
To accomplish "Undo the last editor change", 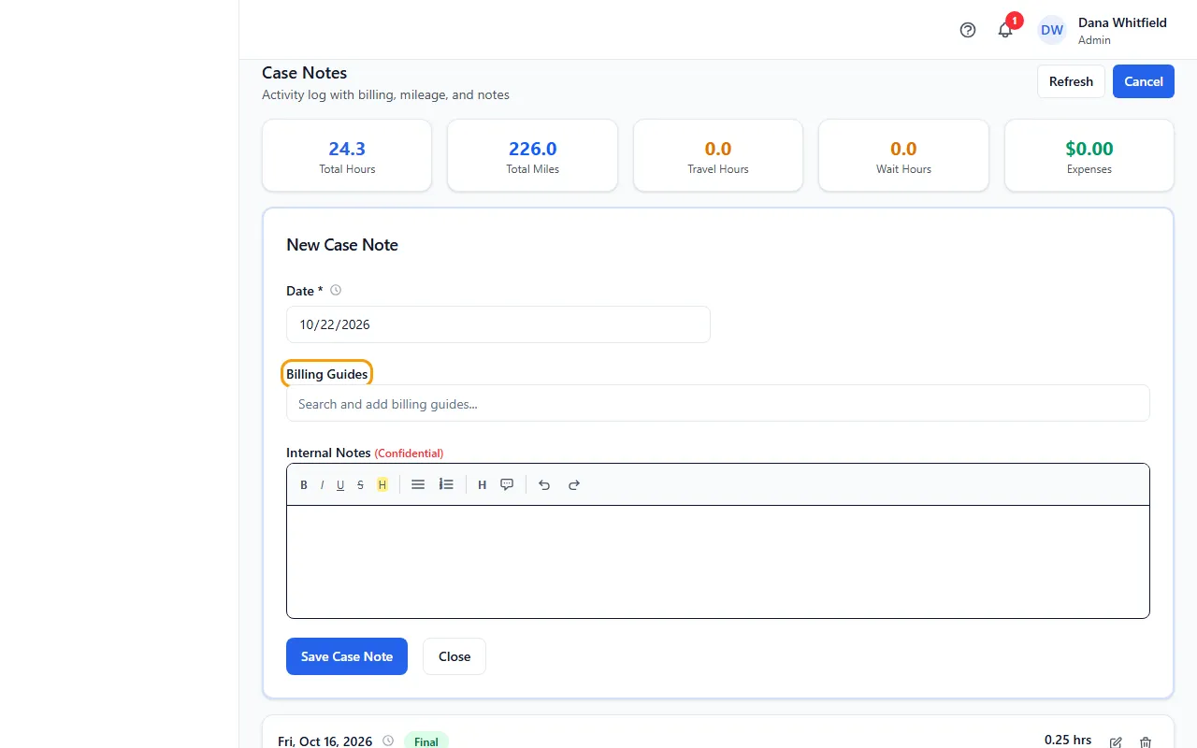I will pos(544,484).
